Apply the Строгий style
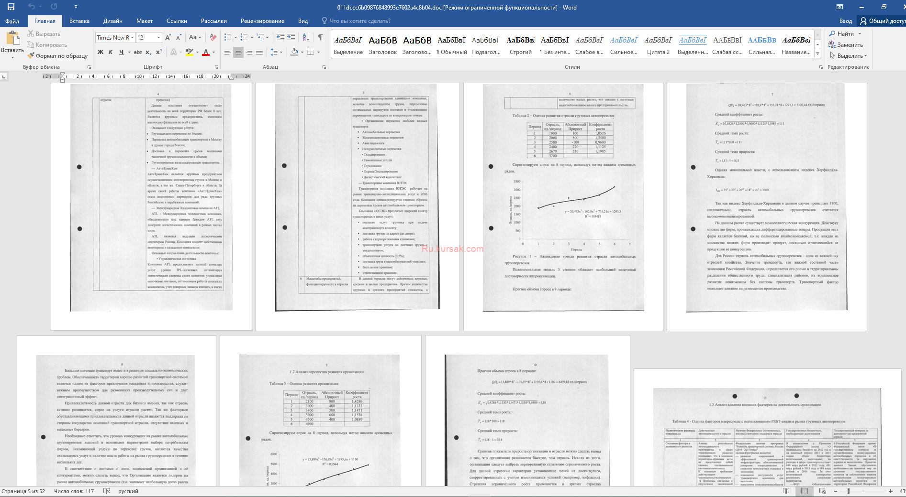 click(521, 45)
